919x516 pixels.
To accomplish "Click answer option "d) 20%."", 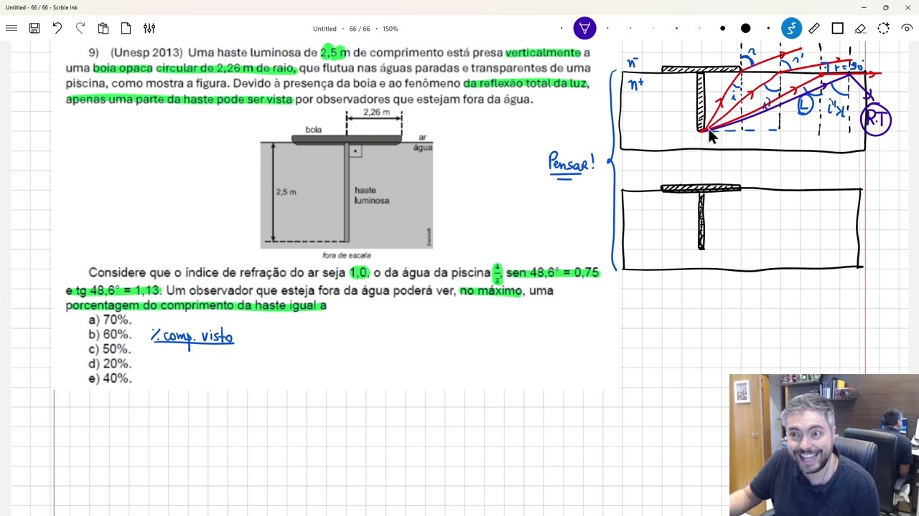I will 110,363.
